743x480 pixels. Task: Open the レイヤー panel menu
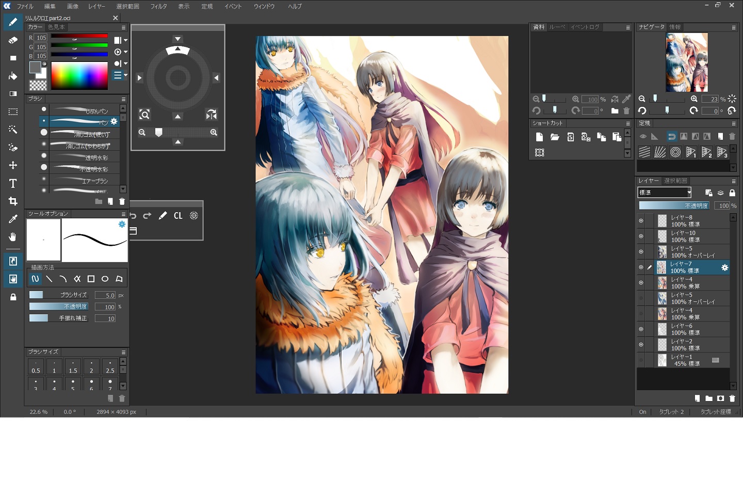(x=733, y=181)
